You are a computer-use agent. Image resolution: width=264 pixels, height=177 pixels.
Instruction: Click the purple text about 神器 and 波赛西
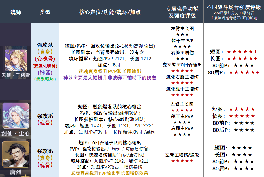pyautogui.click(x=110, y=78)
